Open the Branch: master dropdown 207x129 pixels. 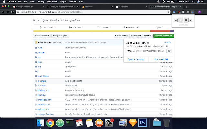click(x=42, y=36)
